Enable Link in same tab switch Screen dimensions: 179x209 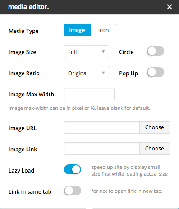(73, 191)
